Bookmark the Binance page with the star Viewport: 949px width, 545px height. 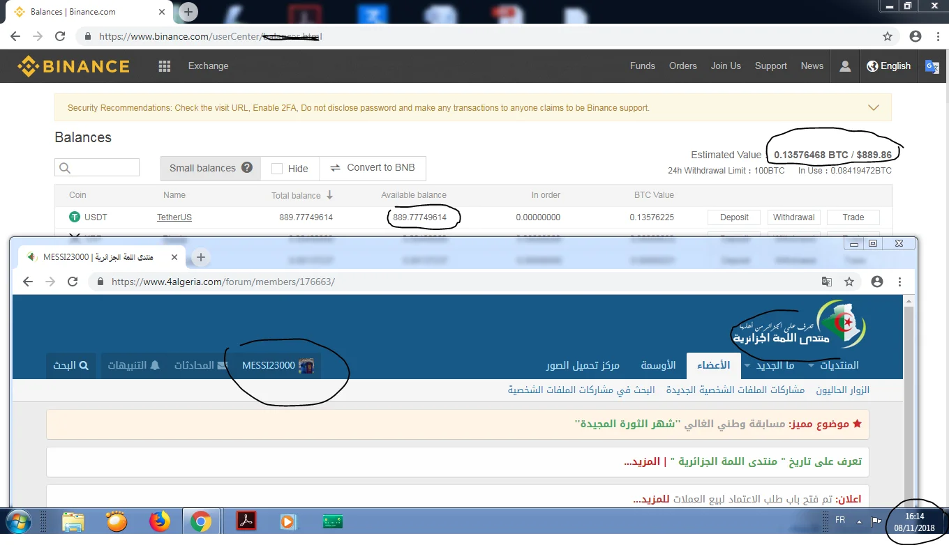(x=888, y=36)
